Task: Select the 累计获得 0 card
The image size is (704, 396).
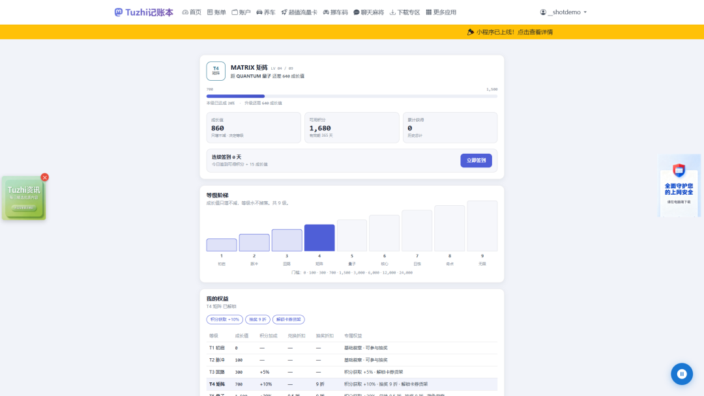Action: [450, 128]
